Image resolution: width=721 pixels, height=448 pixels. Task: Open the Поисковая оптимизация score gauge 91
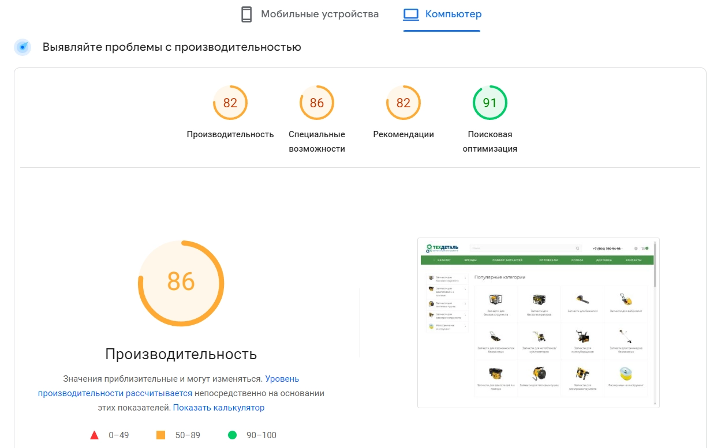point(490,103)
